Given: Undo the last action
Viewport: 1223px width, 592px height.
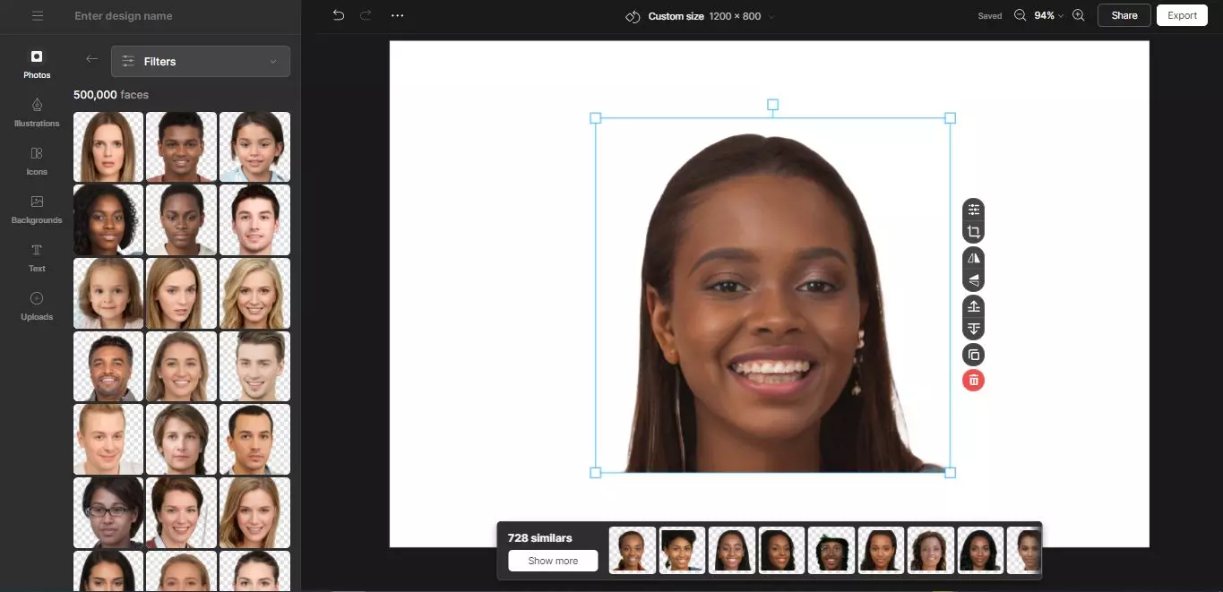Looking at the screenshot, I should pos(338,15).
